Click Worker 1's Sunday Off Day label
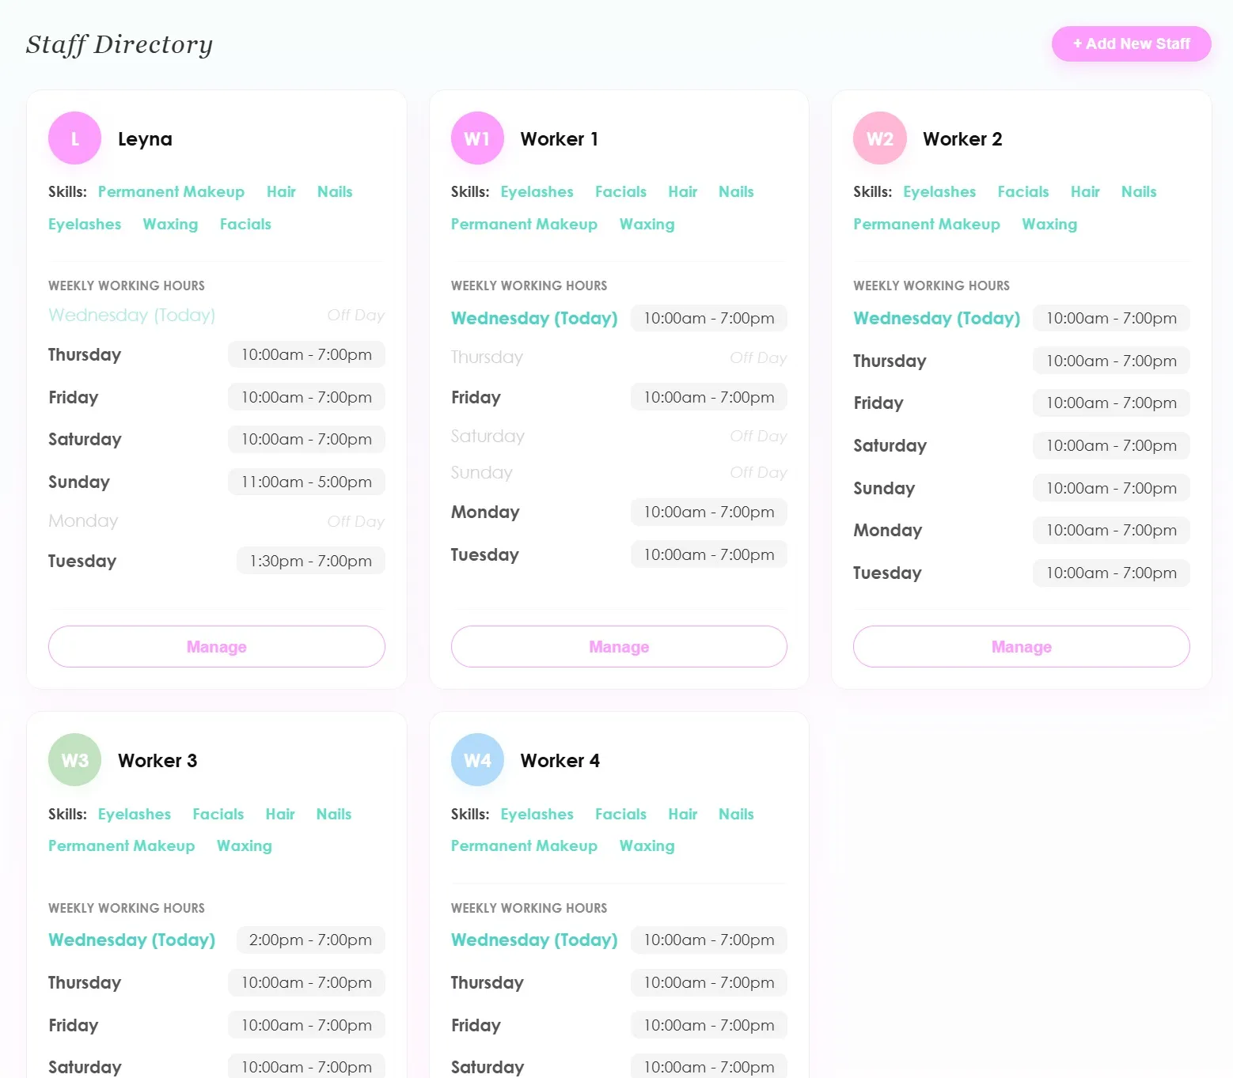 click(758, 472)
